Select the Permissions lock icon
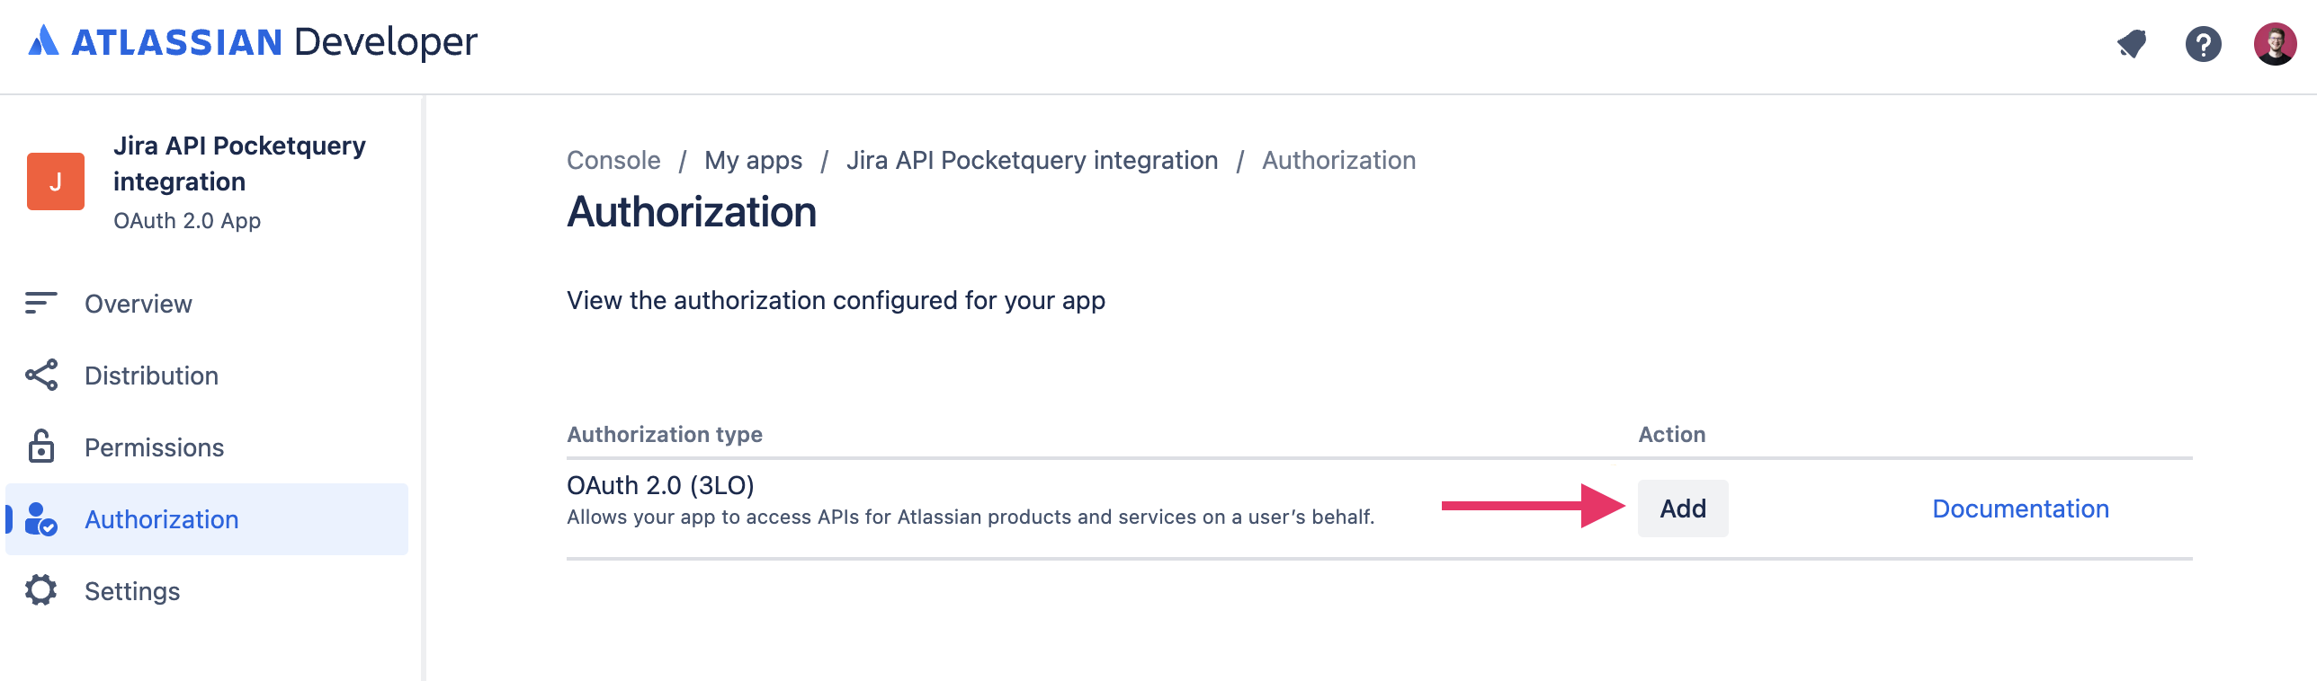The image size is (2317, 681). 40,447
